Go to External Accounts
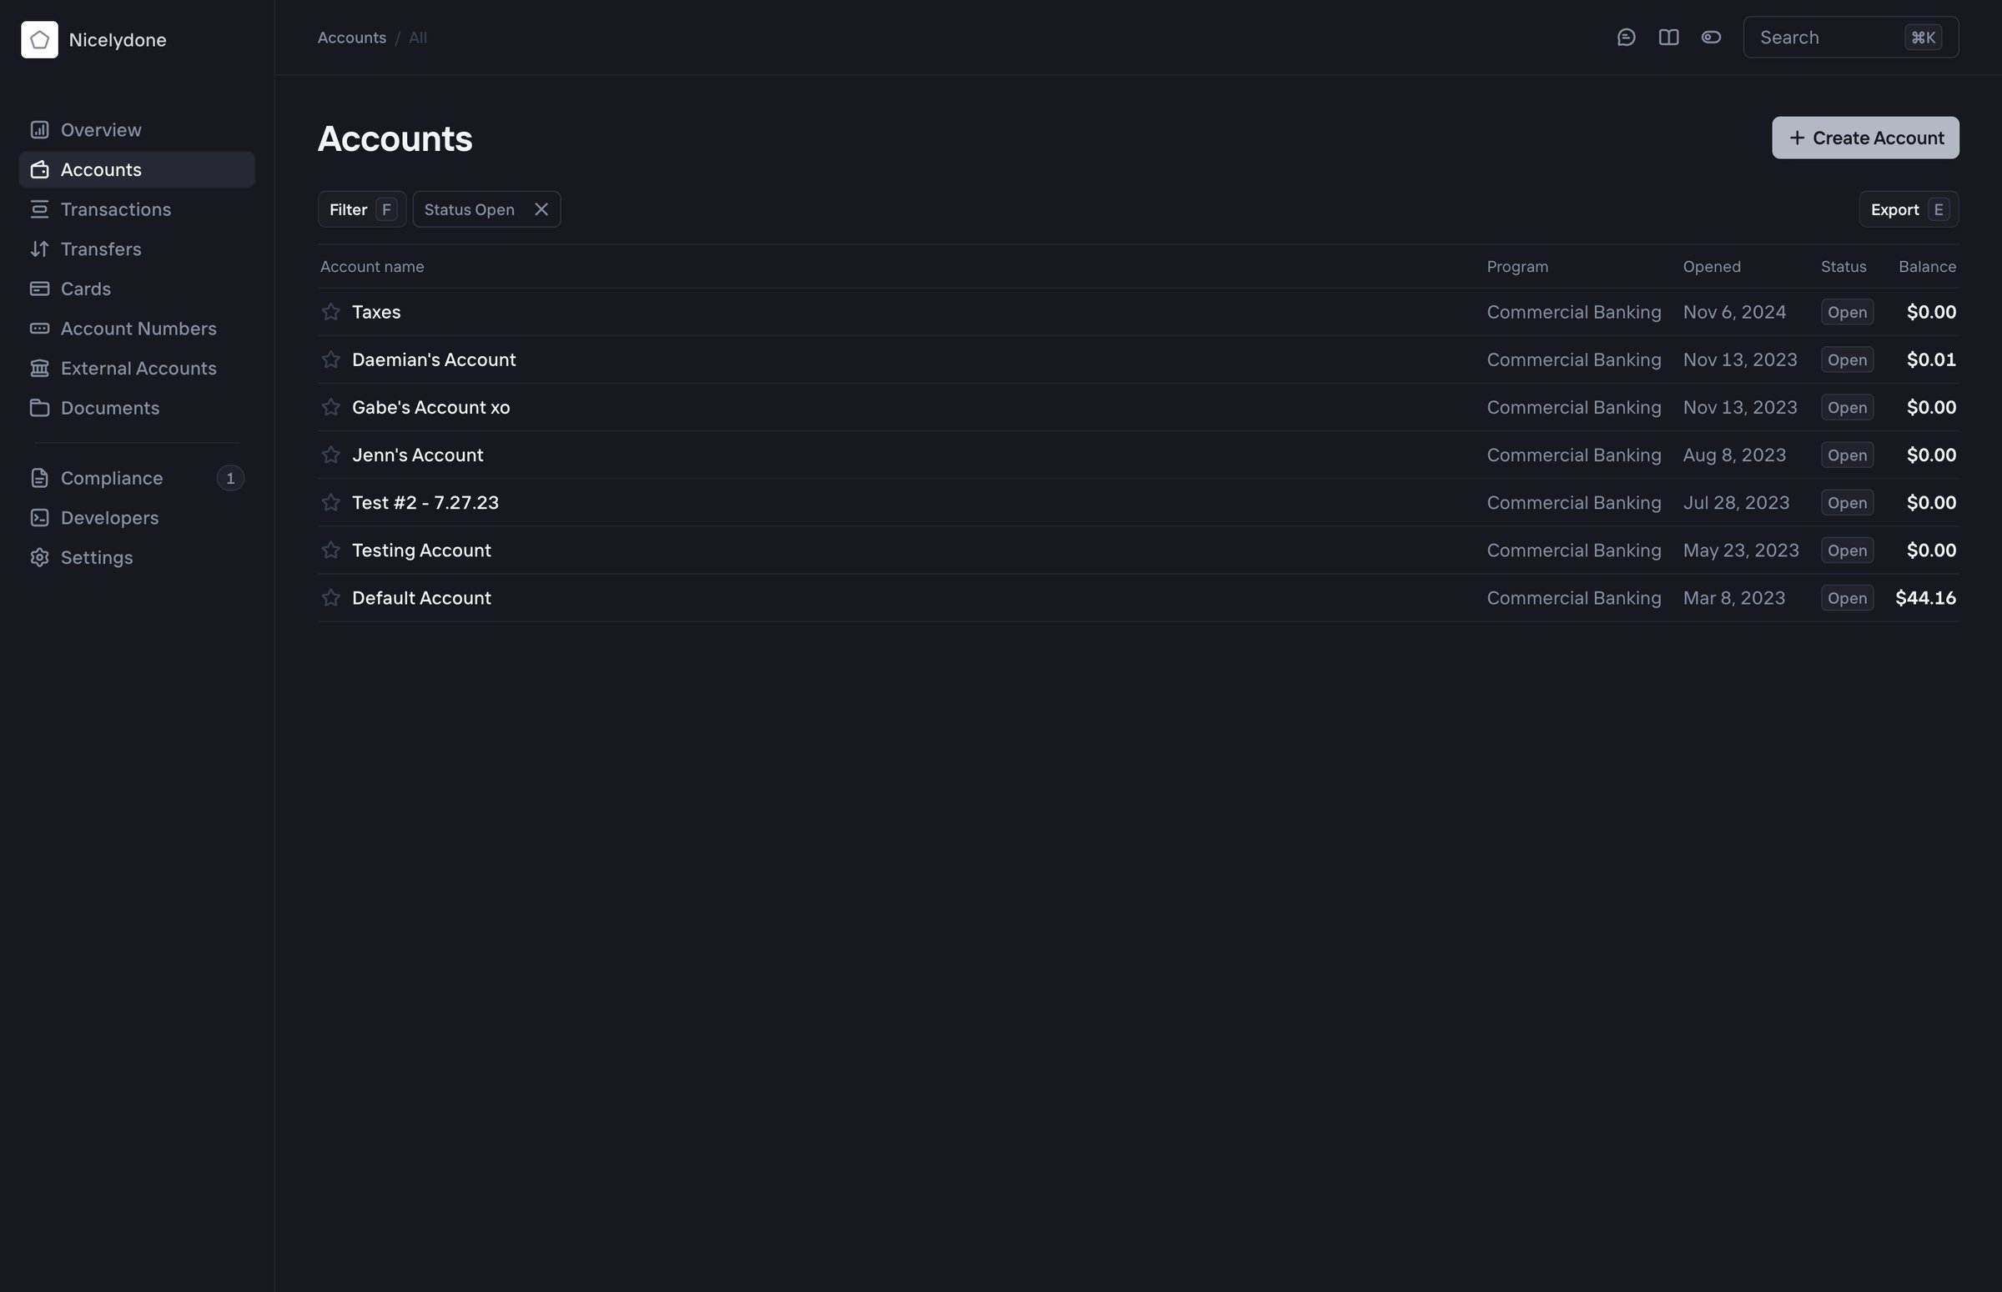2002x1292 pixels. [x=137, y=369]
